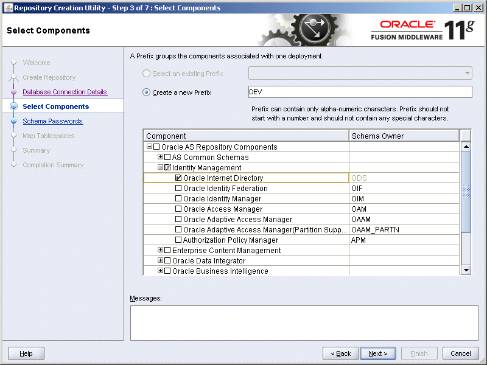Viewport: 487px width, 365px height.
Task: Click the component table scrollbar thumb
Action: 466,192
